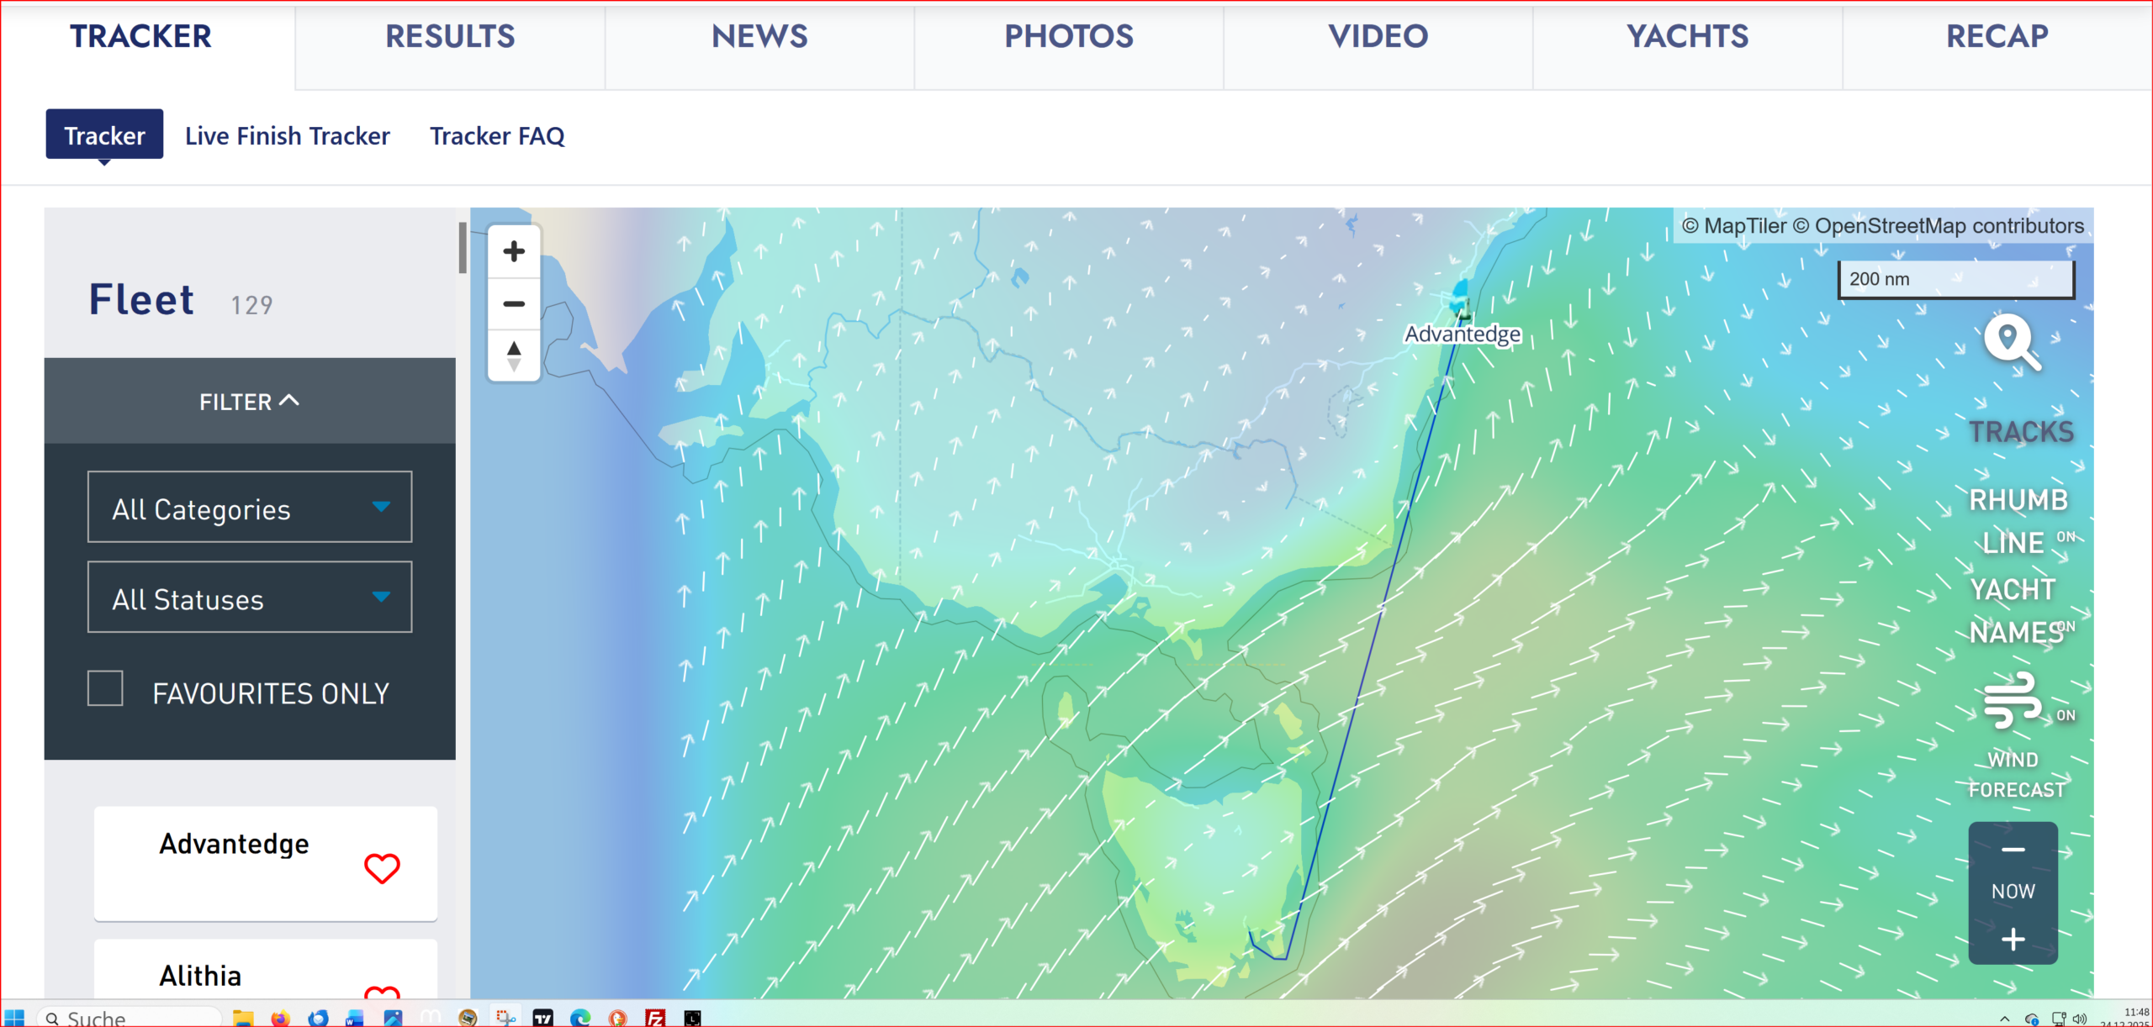Click the fleet list scrollbar

pos(462,248)
